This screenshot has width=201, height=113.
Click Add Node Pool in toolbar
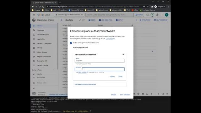(x=106, y=20)
